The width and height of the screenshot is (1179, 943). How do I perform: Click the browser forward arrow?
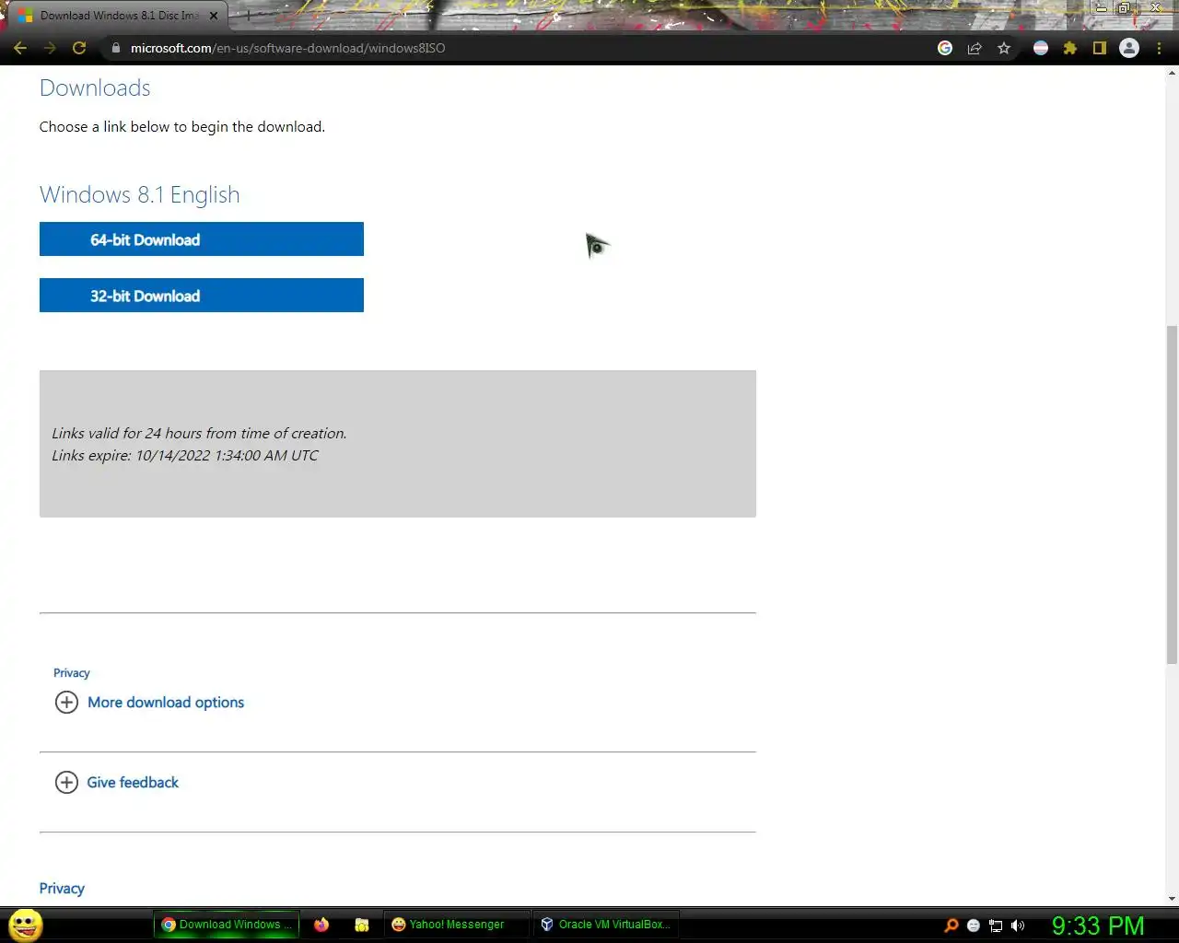pyautogui.click(x=50, y=48)
